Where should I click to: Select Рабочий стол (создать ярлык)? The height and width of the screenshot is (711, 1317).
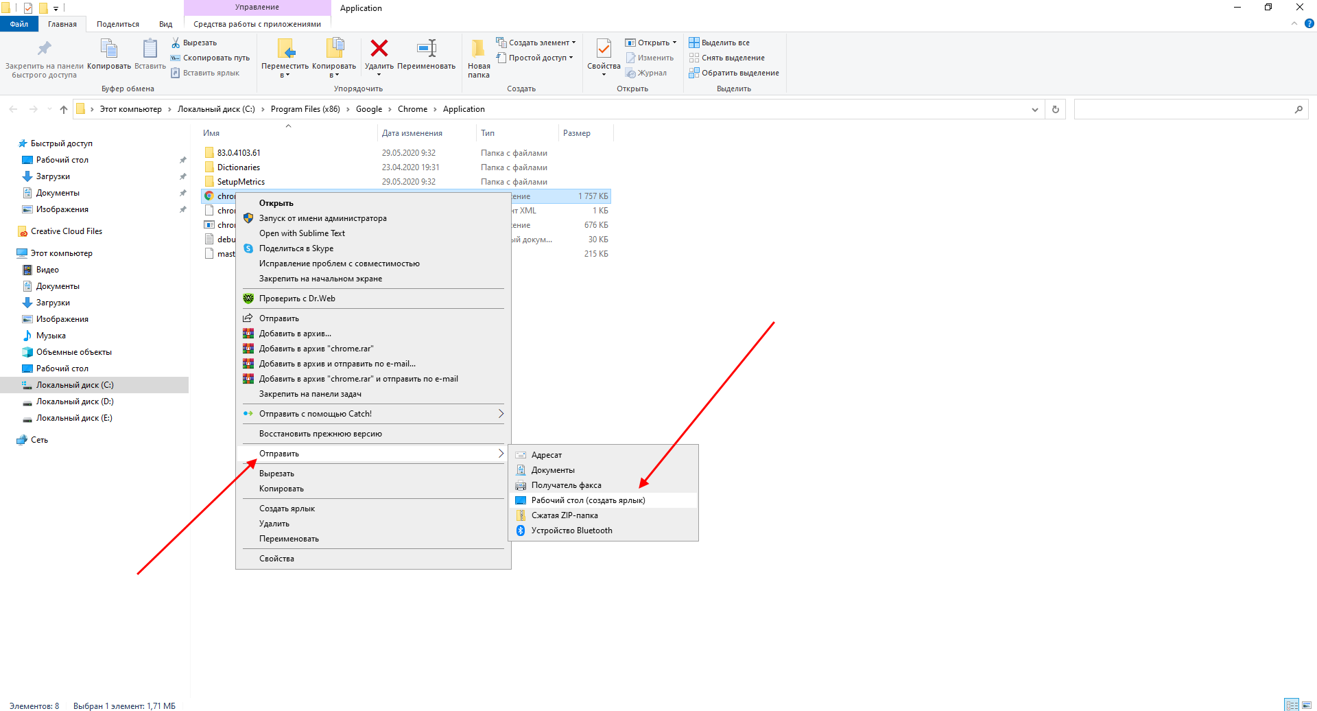[603, 500]
